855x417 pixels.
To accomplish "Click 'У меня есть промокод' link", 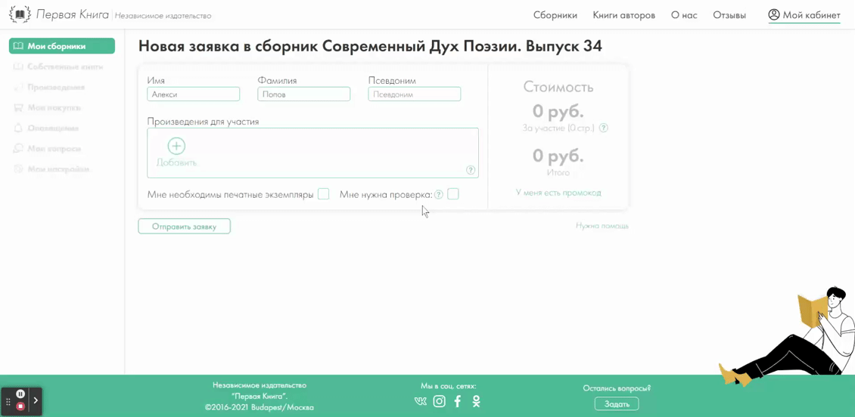I will pyautogui.click(x=558, y=193).
